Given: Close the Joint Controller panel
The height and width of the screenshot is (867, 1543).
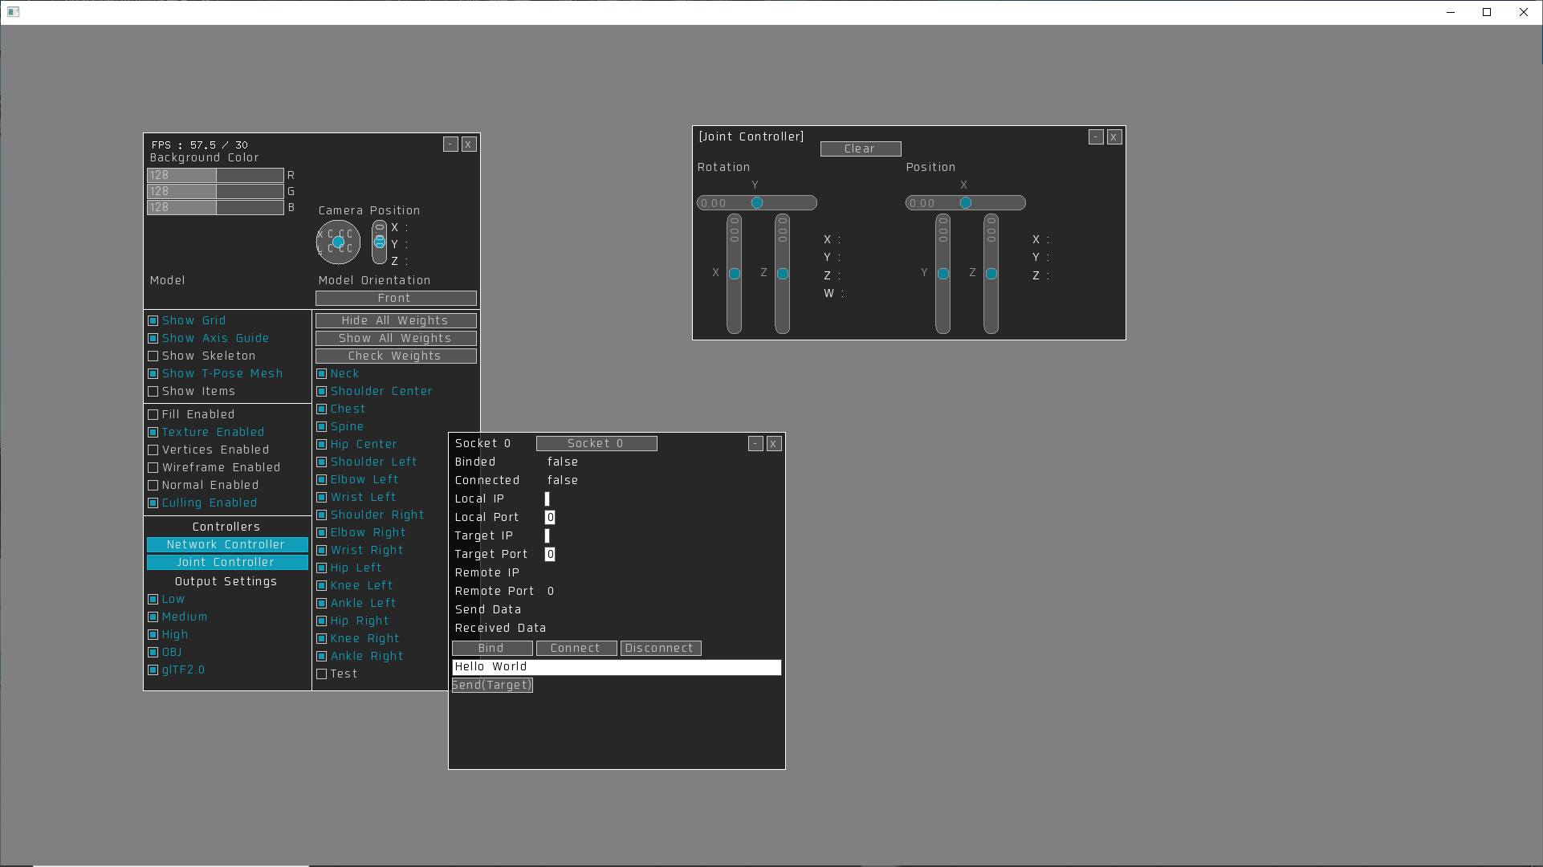Looking at the screenshot, I should click(1114, 137).
